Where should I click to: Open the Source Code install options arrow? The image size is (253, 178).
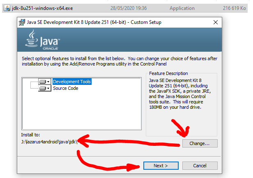coord(48,88)
